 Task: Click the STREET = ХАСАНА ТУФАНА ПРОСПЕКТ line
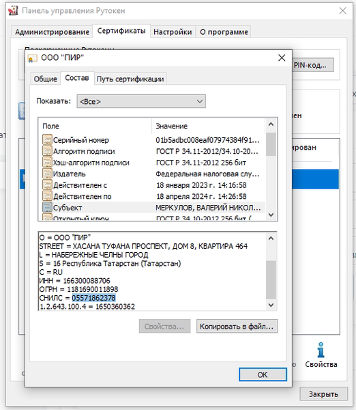(x=143, y=246)
